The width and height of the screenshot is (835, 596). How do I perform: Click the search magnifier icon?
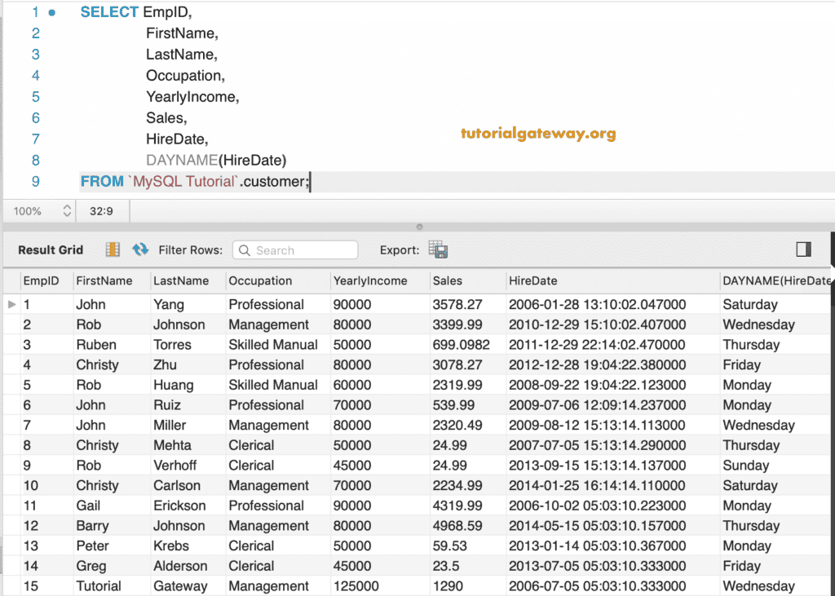coord(245,250)
